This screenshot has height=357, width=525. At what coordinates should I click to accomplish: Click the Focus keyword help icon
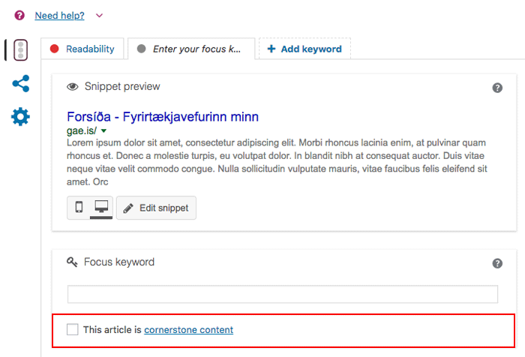tap(497, 263)
